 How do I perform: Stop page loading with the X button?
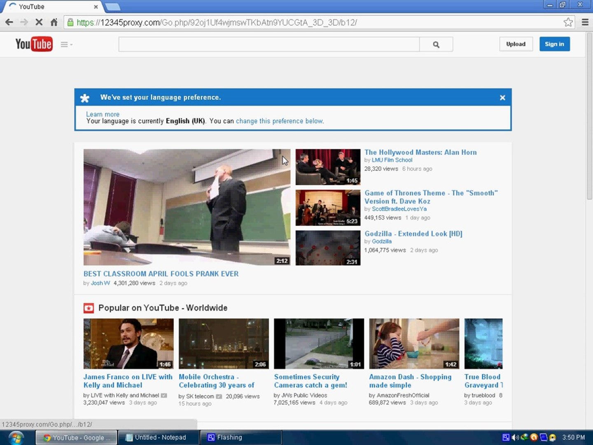click(x=39, y=22)
